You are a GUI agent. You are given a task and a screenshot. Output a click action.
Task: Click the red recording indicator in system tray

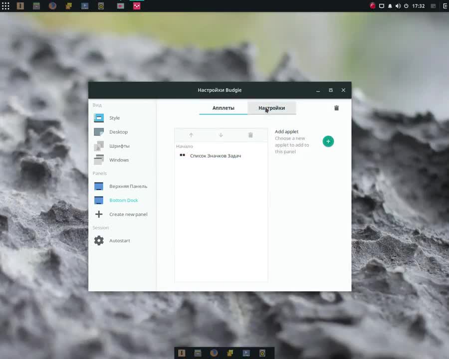(372, 5)
